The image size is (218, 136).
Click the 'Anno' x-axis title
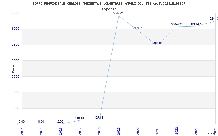[211, 133]
